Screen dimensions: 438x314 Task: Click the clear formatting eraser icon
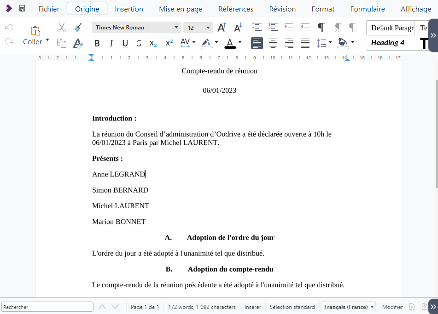click(78, 43)
